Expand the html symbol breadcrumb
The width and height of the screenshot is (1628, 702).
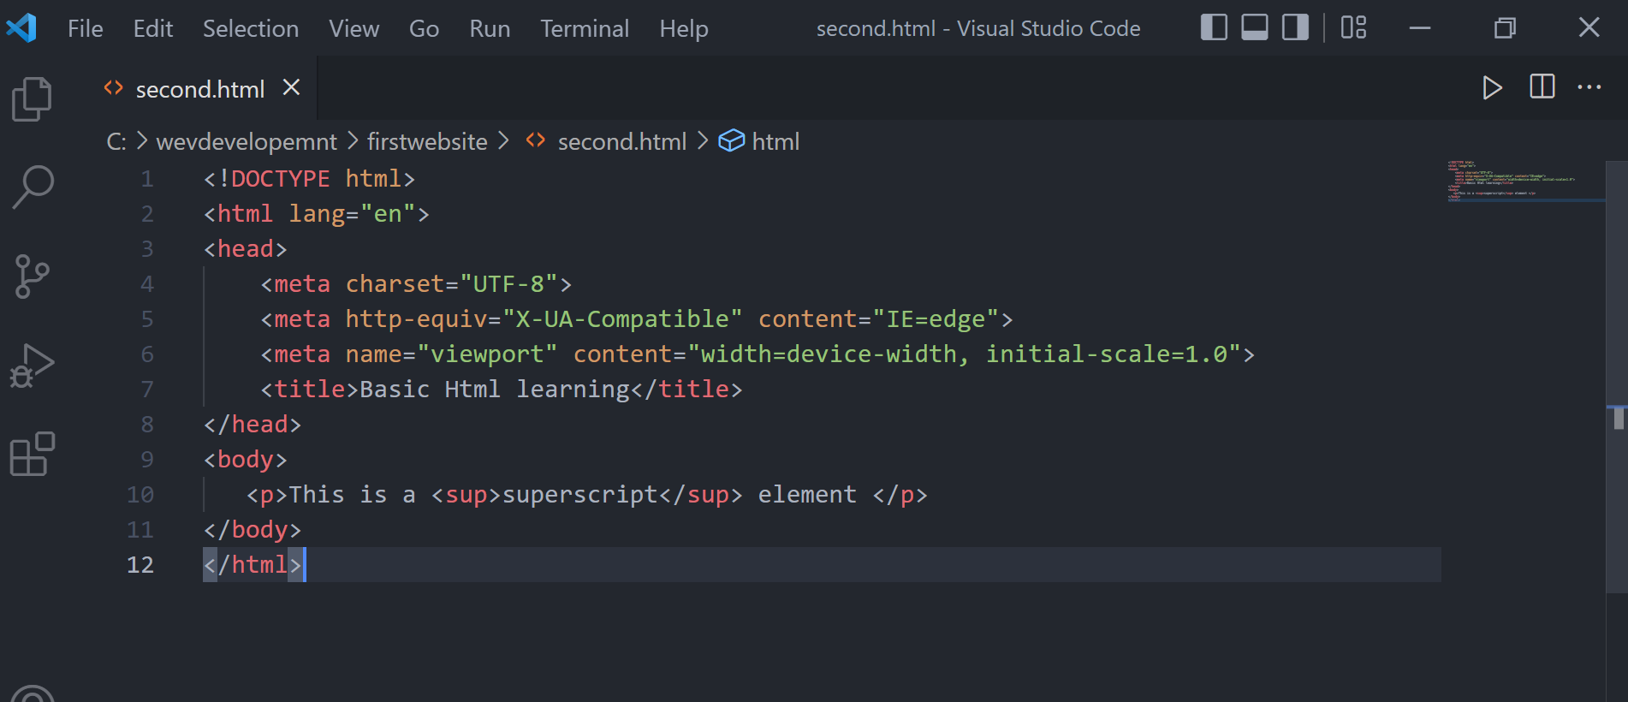[x=775, y=141]
